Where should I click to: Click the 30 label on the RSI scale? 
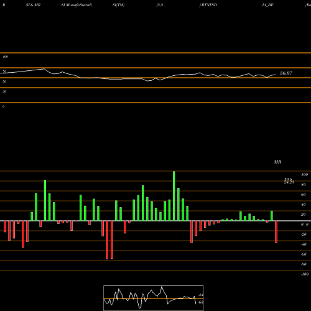[4, 91]
